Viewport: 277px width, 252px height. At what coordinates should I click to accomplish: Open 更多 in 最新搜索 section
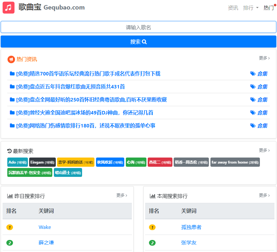point(264,150)
